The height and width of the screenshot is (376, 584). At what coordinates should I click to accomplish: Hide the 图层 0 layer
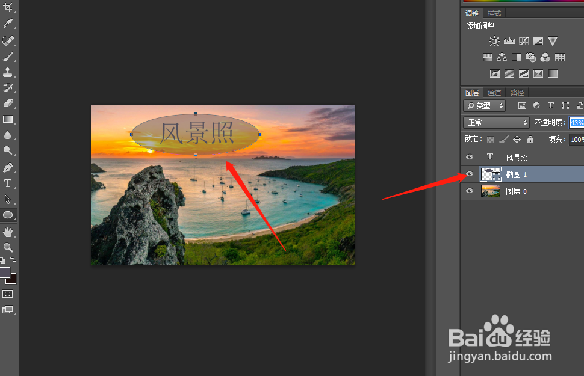470,191
